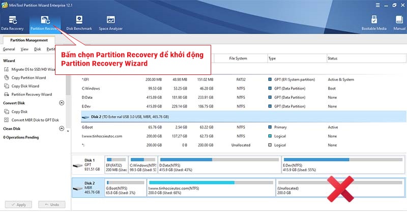This screenshot has height=217, width=407.
Task: Select the *:EFI partition row
Action: coord(244,79)
